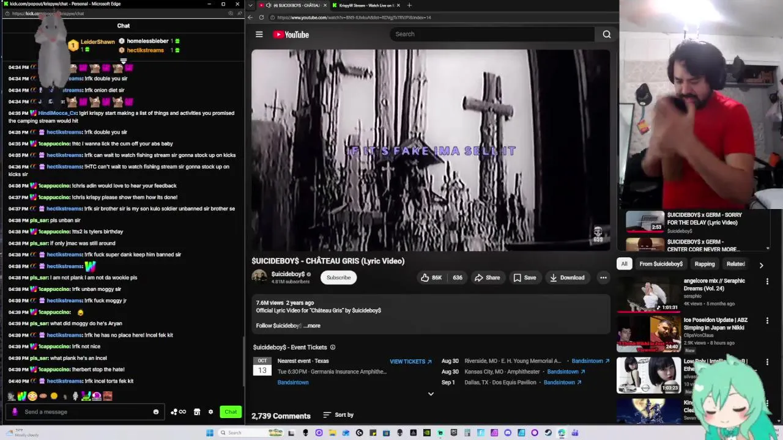
Task: Open File Explorer from the taskbar
Action: [x=332, y=433]
